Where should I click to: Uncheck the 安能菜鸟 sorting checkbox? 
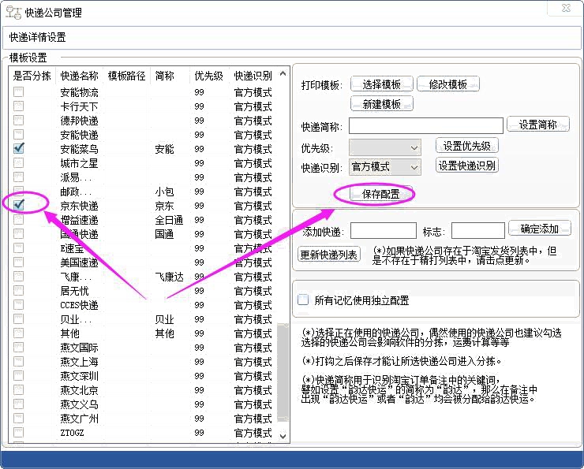coord(19,148)
